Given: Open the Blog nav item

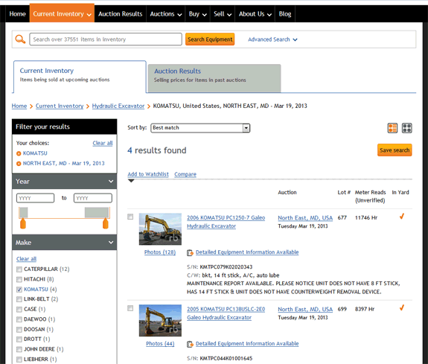Looking at the screenshot, I should point(285,14).
